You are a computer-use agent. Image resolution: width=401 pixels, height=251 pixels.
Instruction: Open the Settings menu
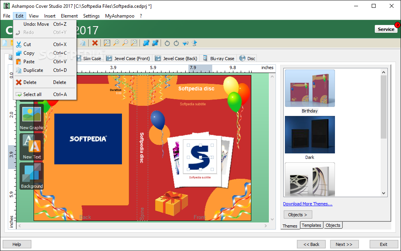91,16
